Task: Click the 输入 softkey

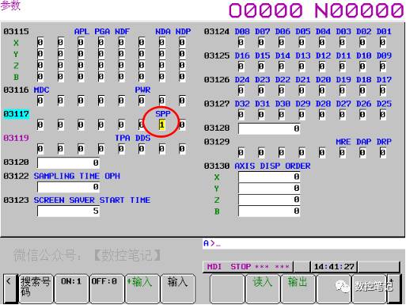Action: [178, 288]
